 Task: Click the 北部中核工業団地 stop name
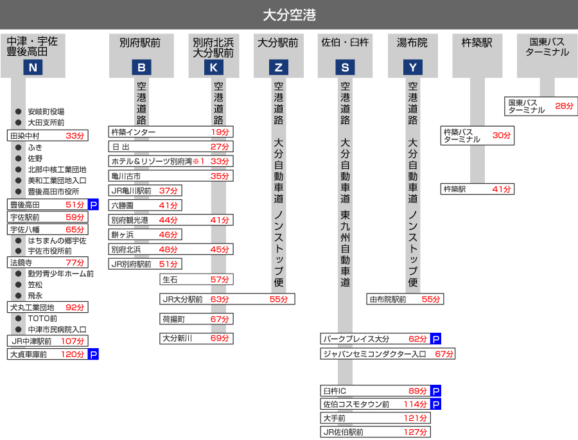(x=57, y=170)
